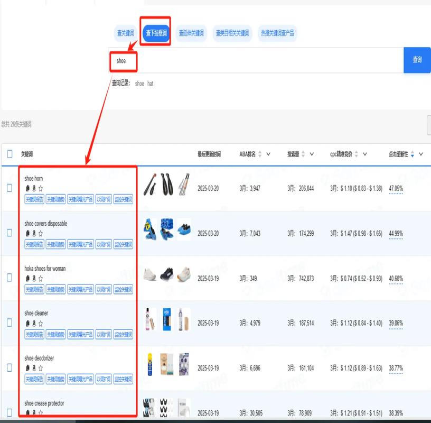Click the copy icon next to "shoe horn"
The width and height of the screenshot is (431, 423).
click(x=27, y=188)
